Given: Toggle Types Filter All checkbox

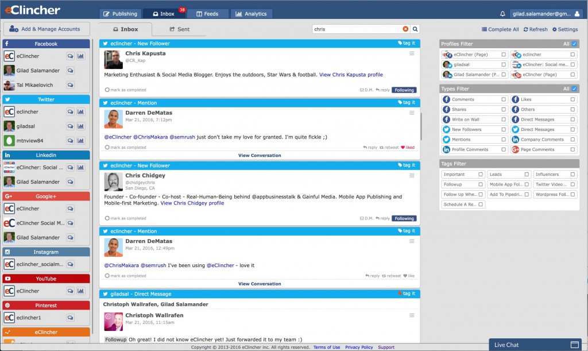Looking at the screenshot, I should click(x=574, y=89).
